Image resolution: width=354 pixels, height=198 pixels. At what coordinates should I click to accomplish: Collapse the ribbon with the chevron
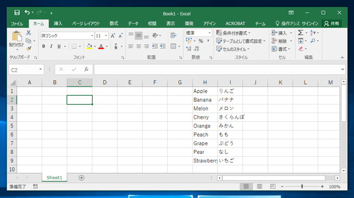[342, 58]
